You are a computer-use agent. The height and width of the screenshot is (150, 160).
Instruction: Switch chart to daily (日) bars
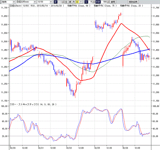[x=66, y=2]
